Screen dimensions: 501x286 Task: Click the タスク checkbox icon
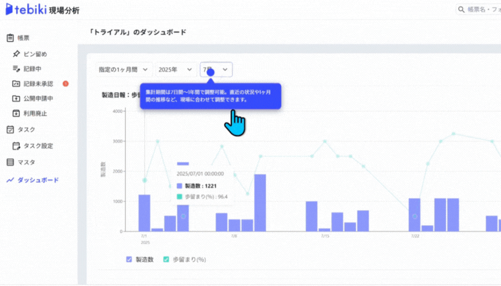pyautogui.click(x=10, y=129)
